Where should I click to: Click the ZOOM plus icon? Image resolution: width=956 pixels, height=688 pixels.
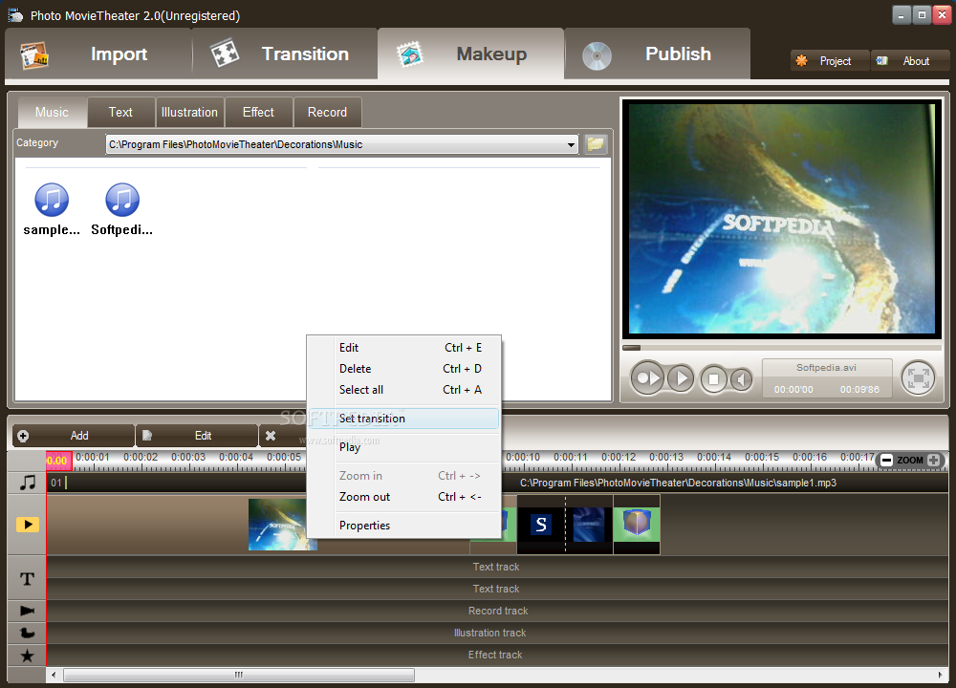(933, 460)
